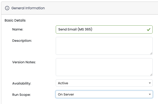Click the Description: label
Screen dimensions: 158x104
click(x=22, y=40)
